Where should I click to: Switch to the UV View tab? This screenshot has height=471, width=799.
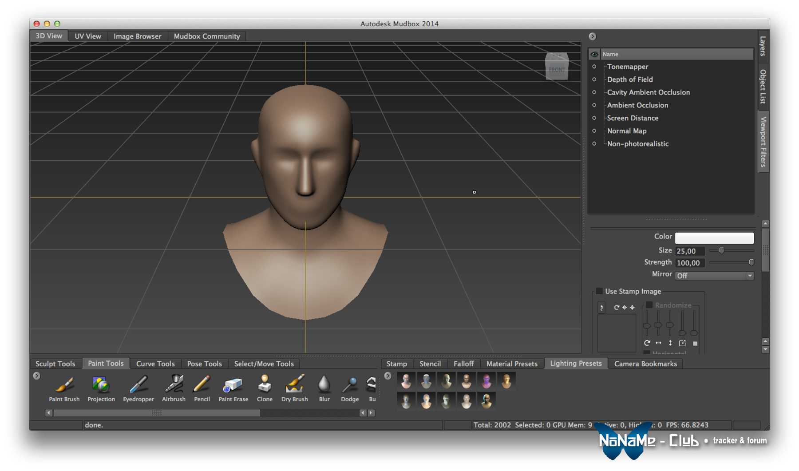[x=87, y=36]
